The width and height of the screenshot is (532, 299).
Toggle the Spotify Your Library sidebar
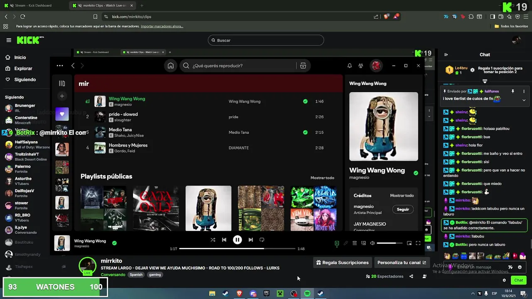coord(62,83)
